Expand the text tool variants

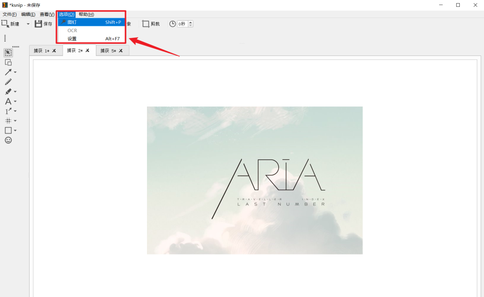pyautogui.click(x=15, y=102)
